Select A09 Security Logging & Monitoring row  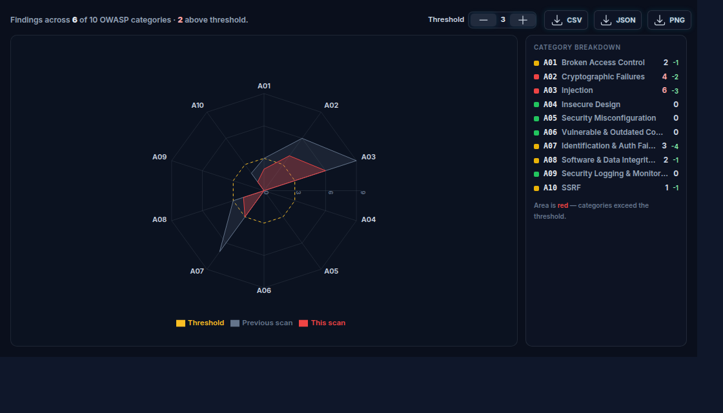pyautogui.click(x=606, y=174)
